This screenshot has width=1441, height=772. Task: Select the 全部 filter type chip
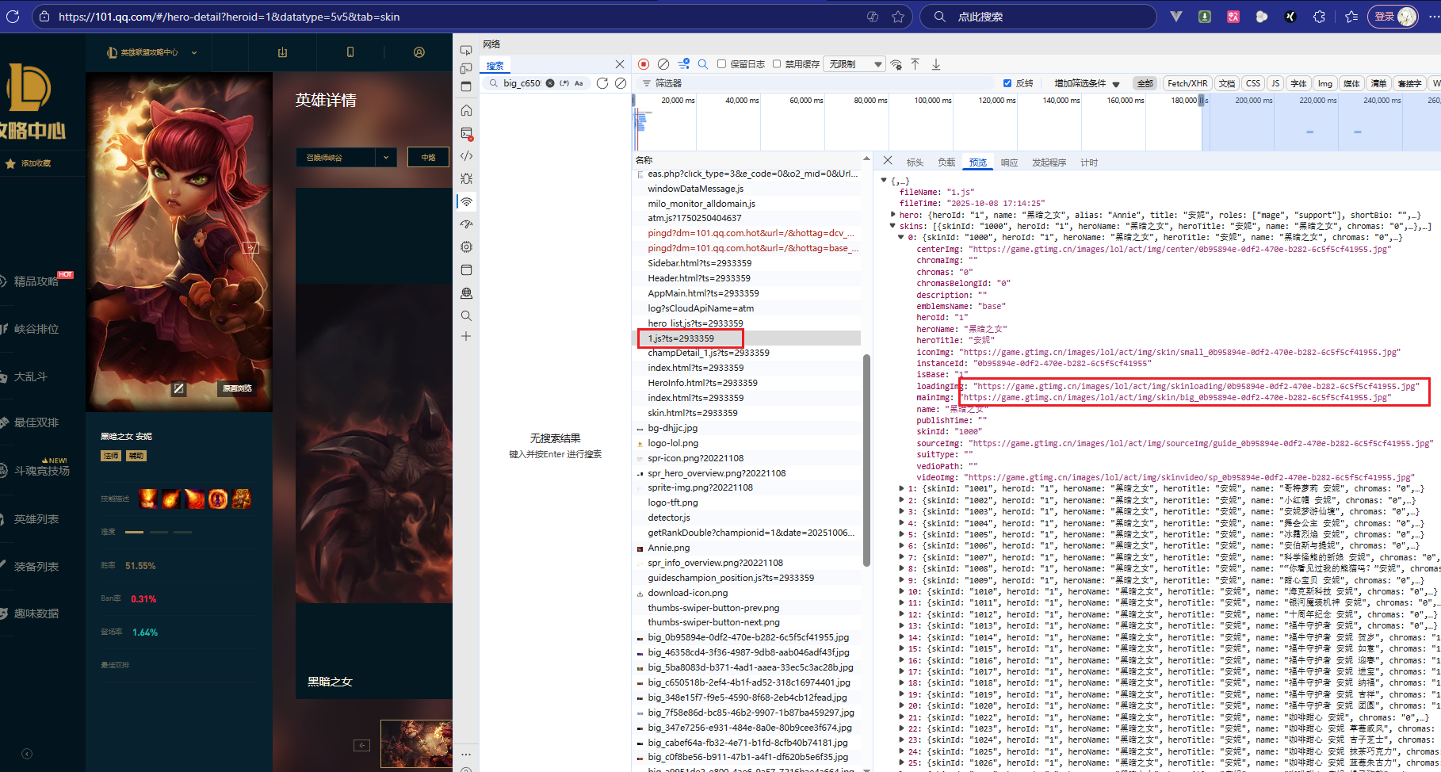[x=1145, y=83]
